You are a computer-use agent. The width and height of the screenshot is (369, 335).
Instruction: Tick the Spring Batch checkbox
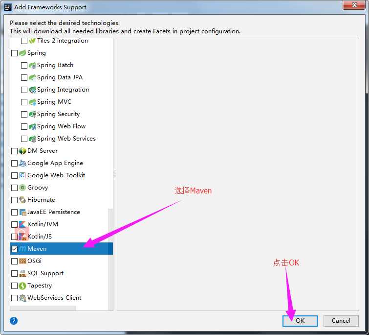(x=24, y=65)
